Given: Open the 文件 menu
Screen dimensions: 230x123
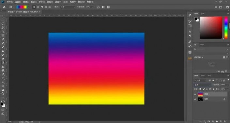Looking at the screenshot, I should (10, 2).
